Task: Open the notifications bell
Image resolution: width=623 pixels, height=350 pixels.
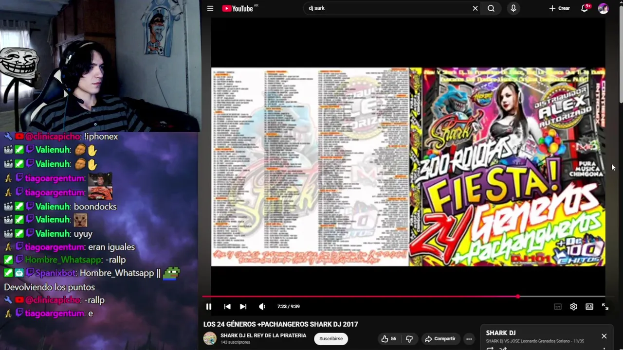Action: (x=585, y=8)
